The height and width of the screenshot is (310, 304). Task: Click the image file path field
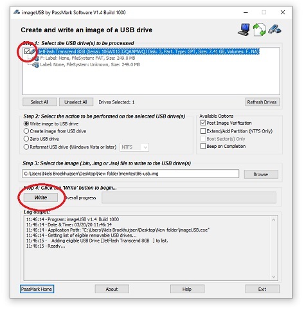(130, 174)
